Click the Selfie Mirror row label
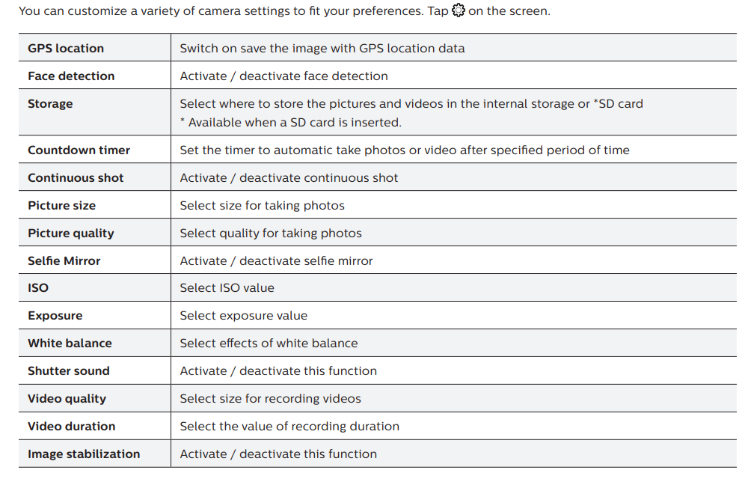 click(x=64, y=260)
